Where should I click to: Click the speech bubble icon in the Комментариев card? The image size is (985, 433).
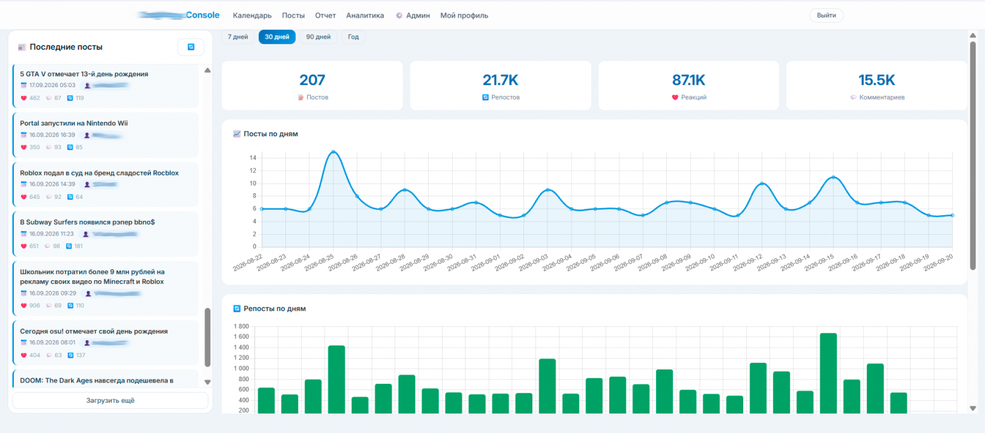(x=854, y=98)
